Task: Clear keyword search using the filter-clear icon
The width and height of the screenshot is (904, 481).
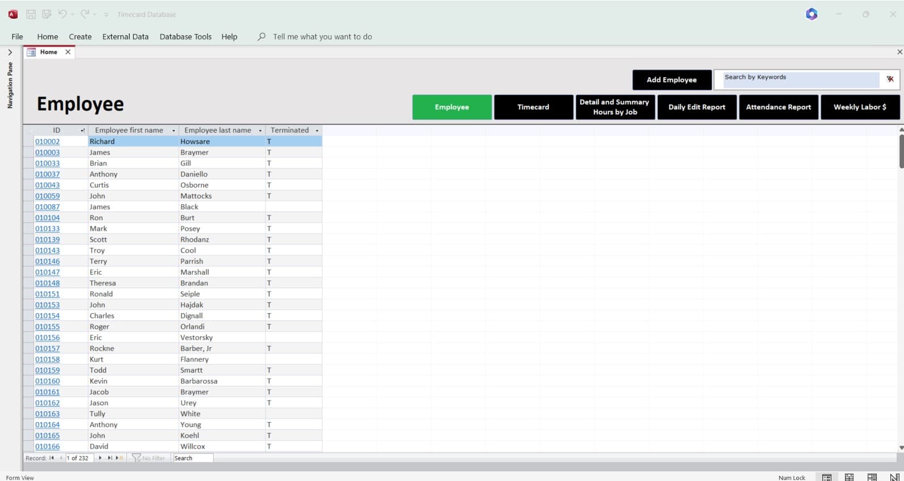Action: pyautogui.click(x=890, y=79)
